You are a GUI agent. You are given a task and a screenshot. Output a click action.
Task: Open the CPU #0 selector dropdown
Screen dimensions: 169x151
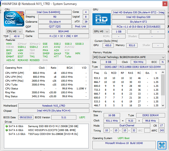pyautogui.click(x=14, y=31)
